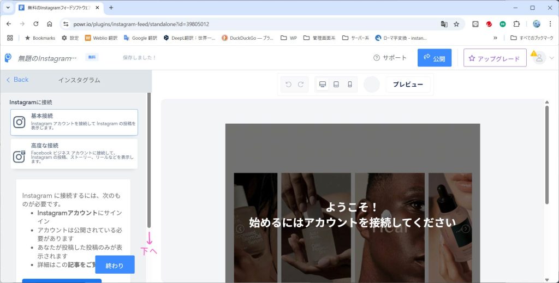The image size is (559, 283).
Task: Click the red extension icon
Action: (489, 24)
